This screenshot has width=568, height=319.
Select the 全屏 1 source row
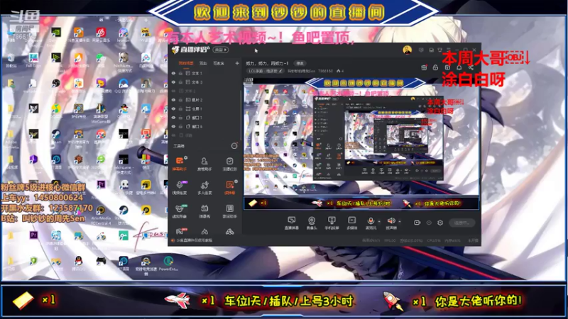(x=205, y=109)
